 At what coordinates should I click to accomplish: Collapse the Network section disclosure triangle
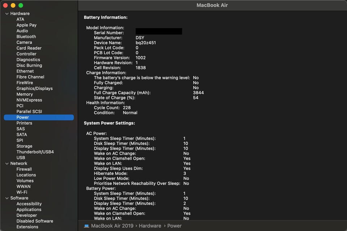point(7,164)
